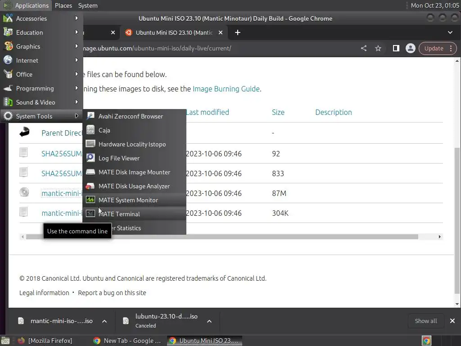
Task: Expand the Graphics submenu arrow
Action: [x=77, y=46]
